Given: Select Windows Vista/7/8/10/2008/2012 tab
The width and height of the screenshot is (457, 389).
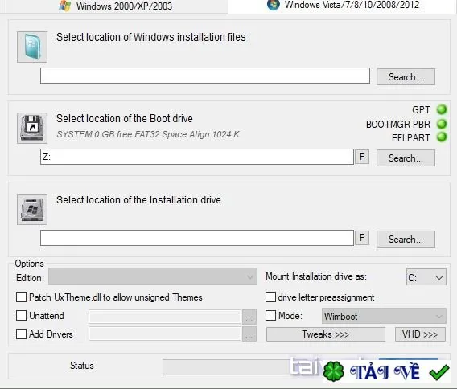Looking at the screenshot, I should point(343,6).
